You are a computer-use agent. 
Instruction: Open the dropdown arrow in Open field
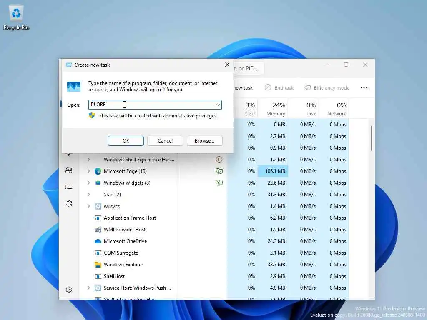point(218,105)
